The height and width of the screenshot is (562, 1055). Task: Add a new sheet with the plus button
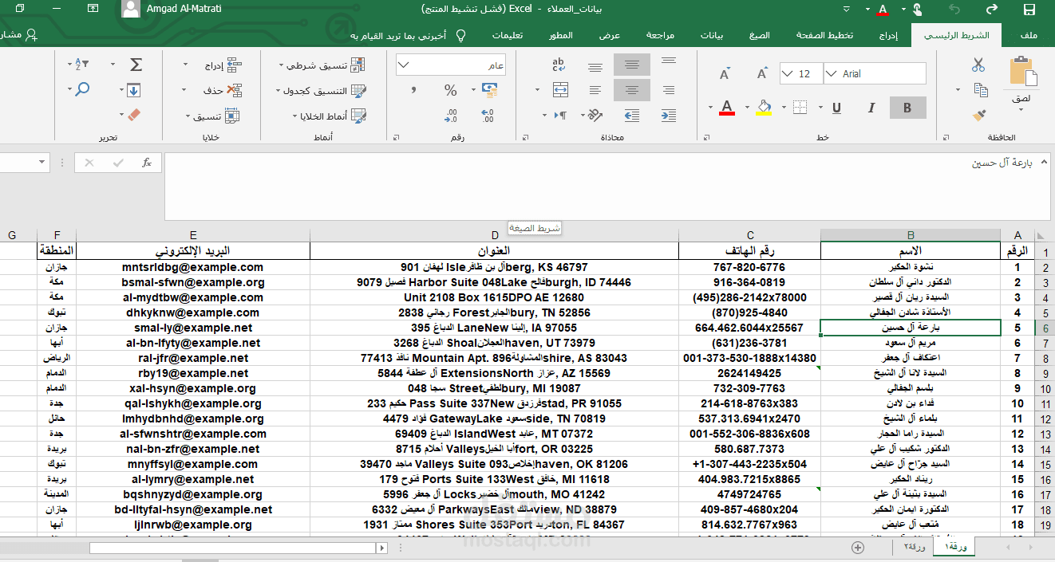[858, 548]
